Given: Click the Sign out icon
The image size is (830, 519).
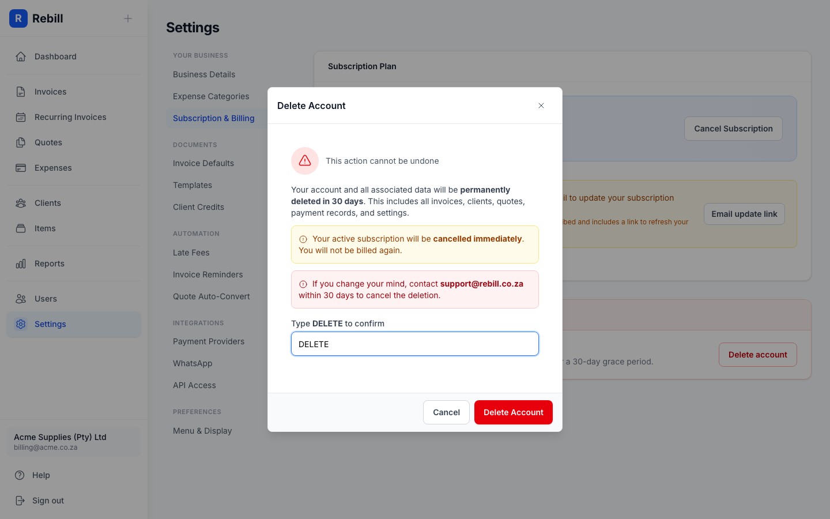Looking at the screenshot, I should [x=20, y=501].
